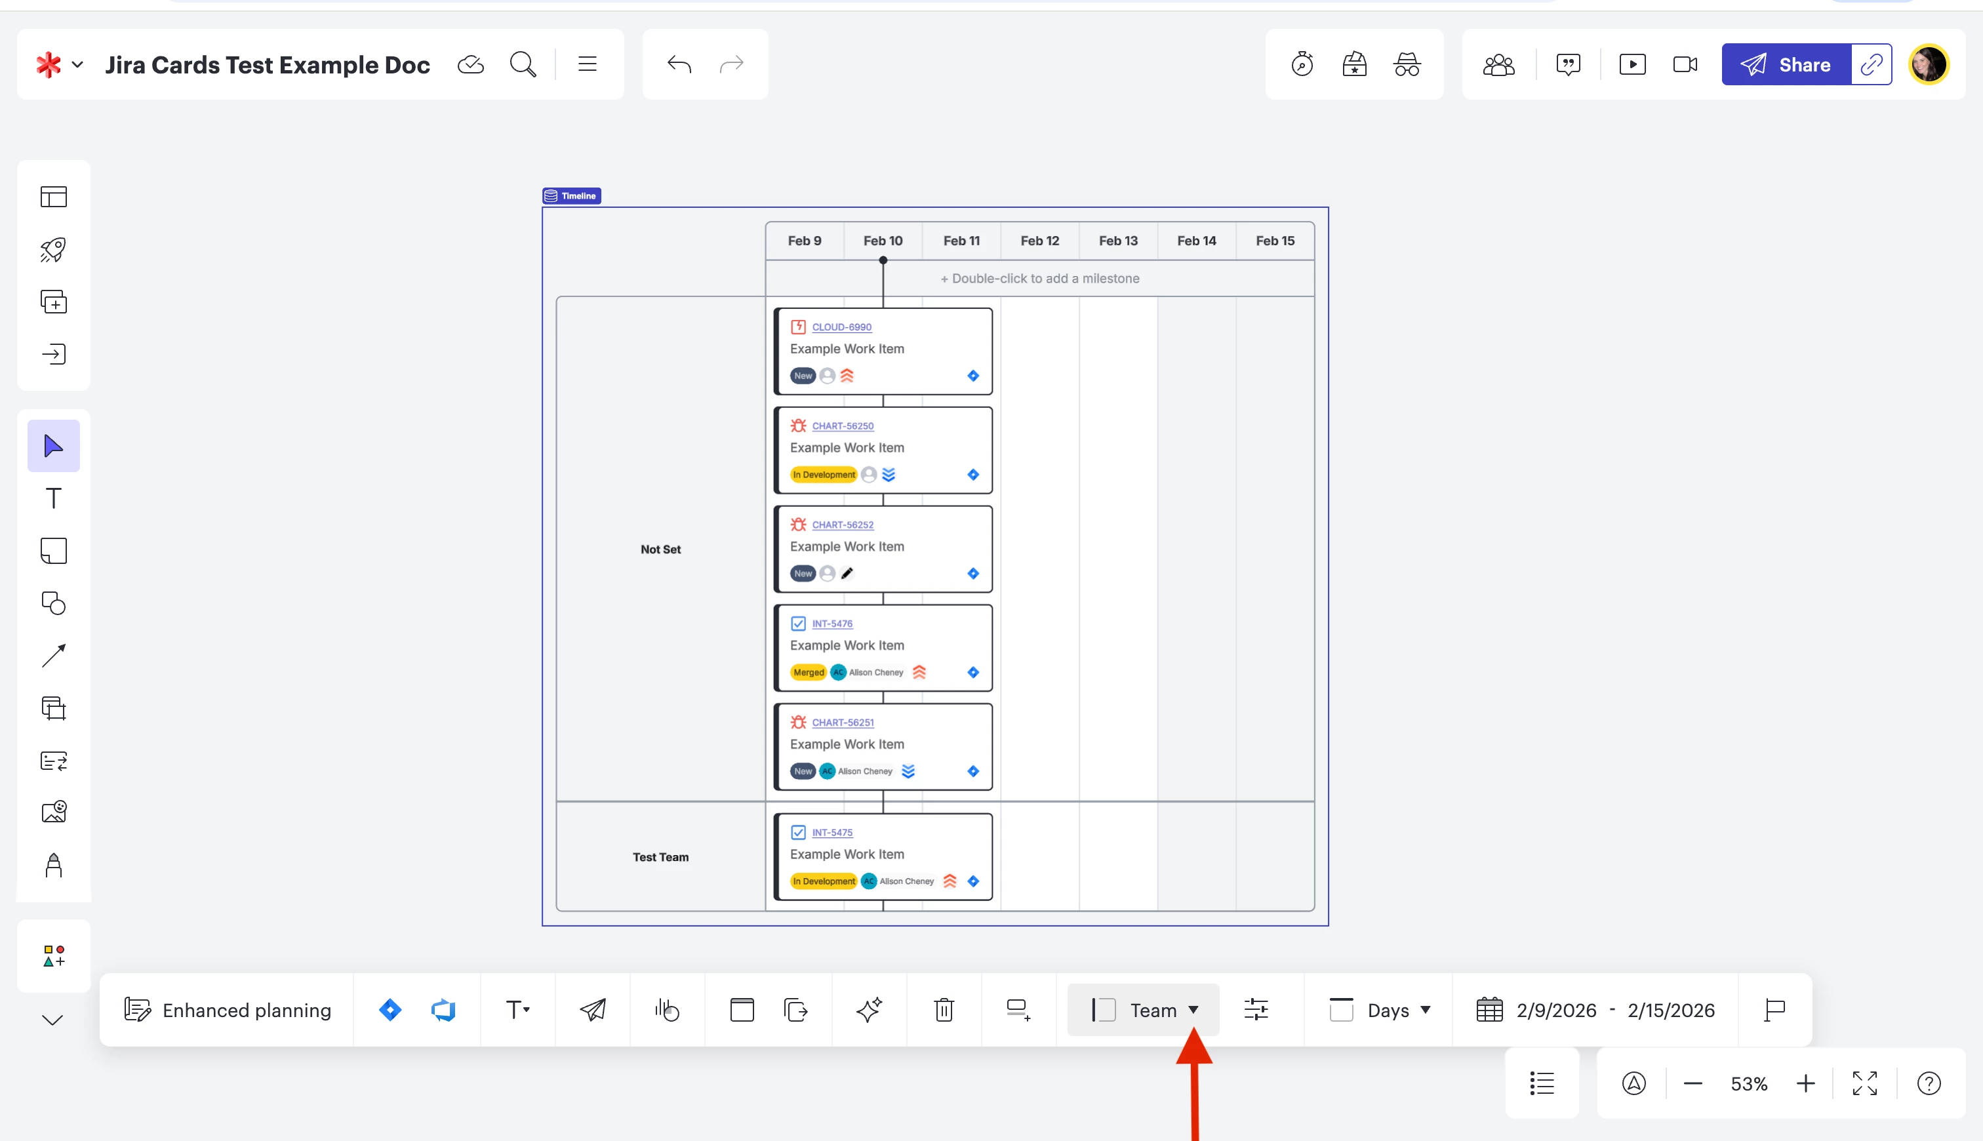
Task: Toggle the video camera call icon
Action: click(x=1685, y=64)
